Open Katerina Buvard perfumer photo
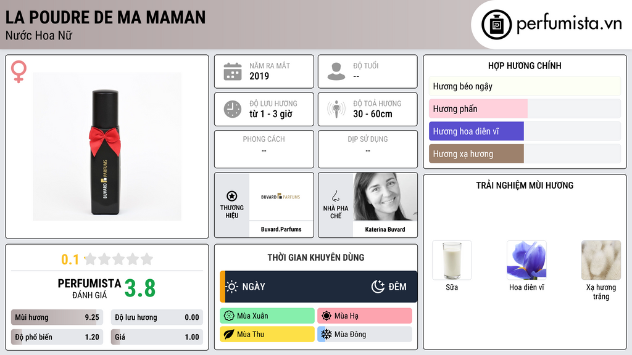The width and height of the screenshot is (632, 355). click(x=385, y=197)
